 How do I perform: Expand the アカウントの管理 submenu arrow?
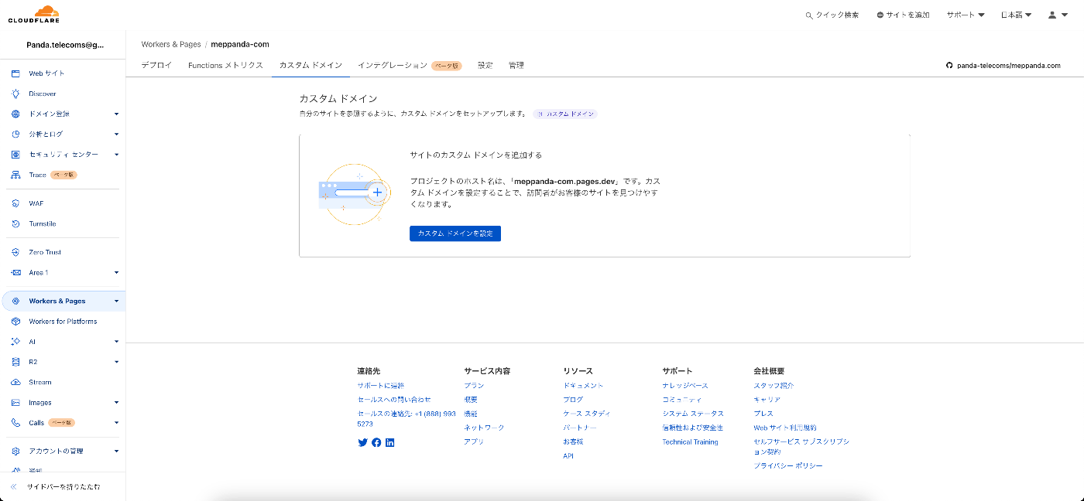click(116, 451)
